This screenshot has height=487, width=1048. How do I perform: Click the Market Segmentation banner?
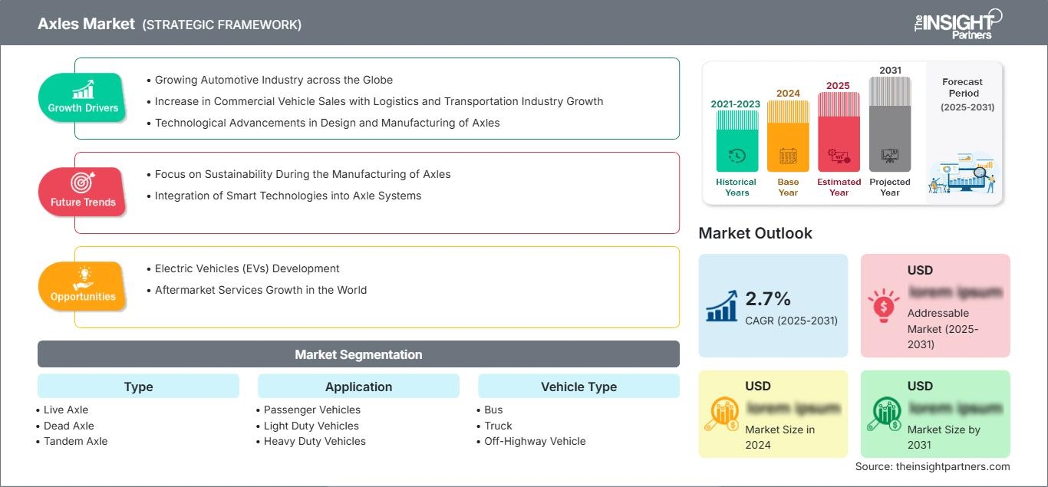tap(358, 354)
